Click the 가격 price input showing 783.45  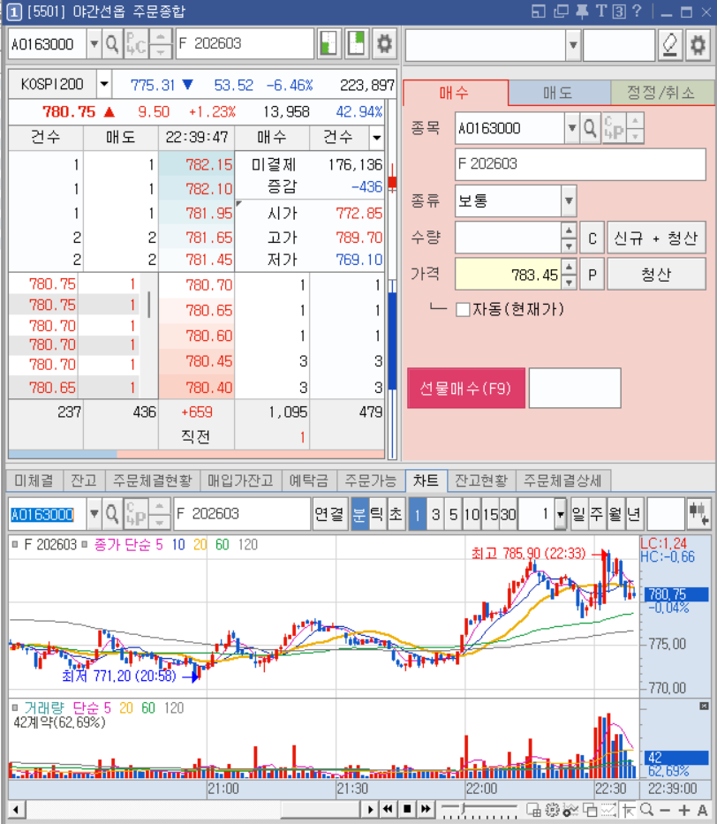(508, 275)
